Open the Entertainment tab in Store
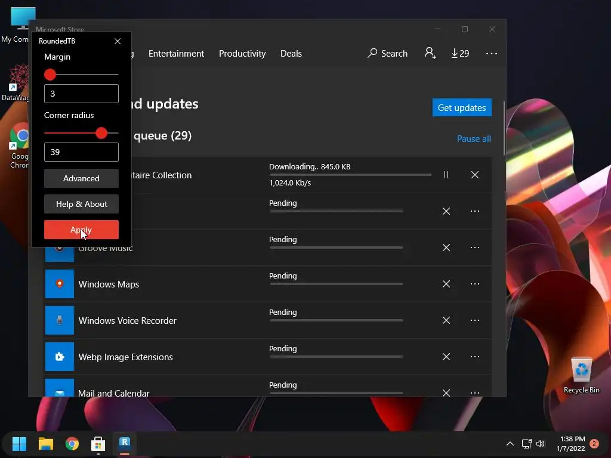The image size is (611, 458). tap(176, 53)
